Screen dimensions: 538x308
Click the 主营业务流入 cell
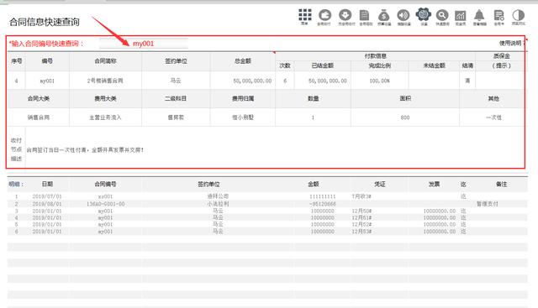(105, 117)
